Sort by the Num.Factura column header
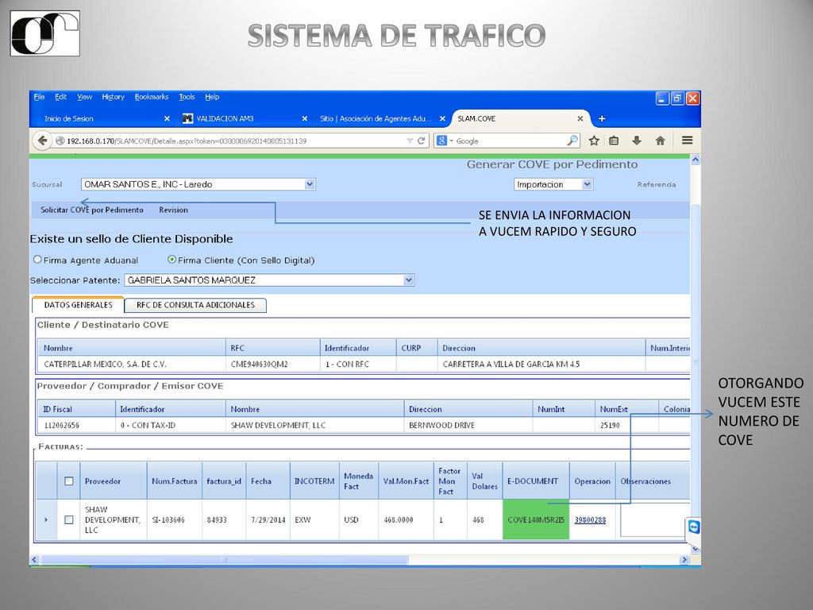The image size is (813, 610). 174,481
